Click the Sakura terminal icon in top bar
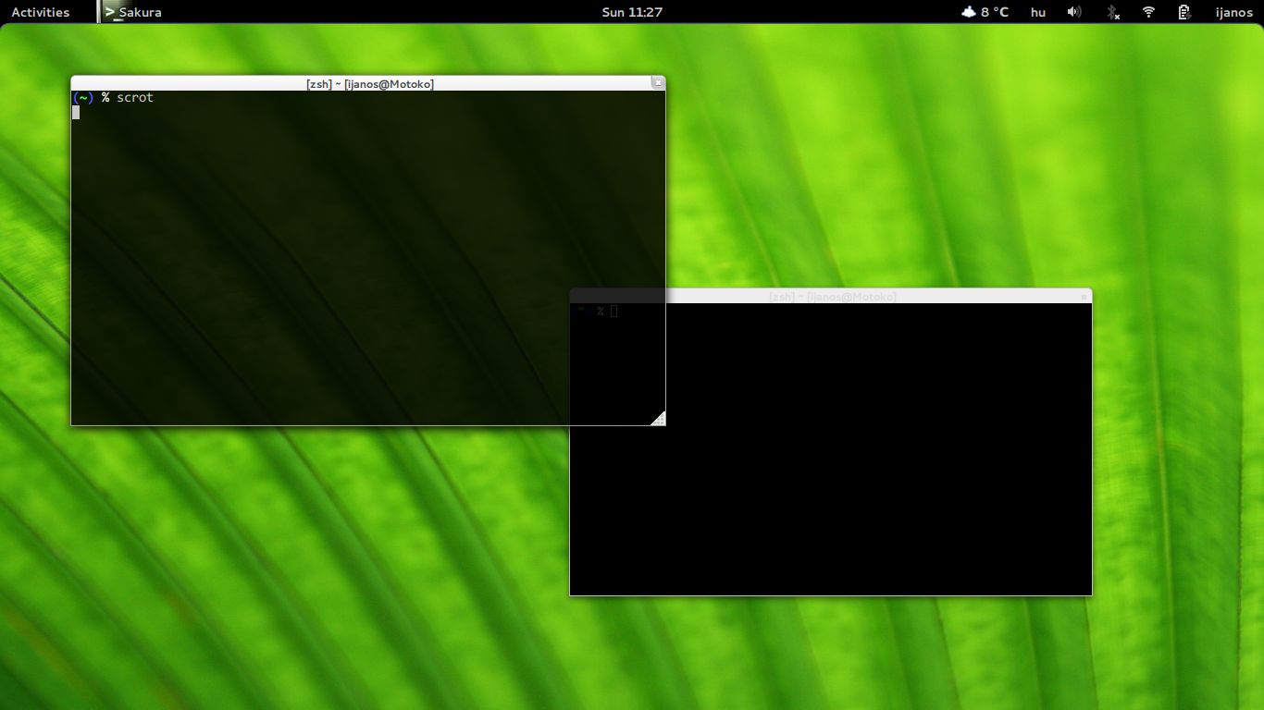 (x=110, y=12)
